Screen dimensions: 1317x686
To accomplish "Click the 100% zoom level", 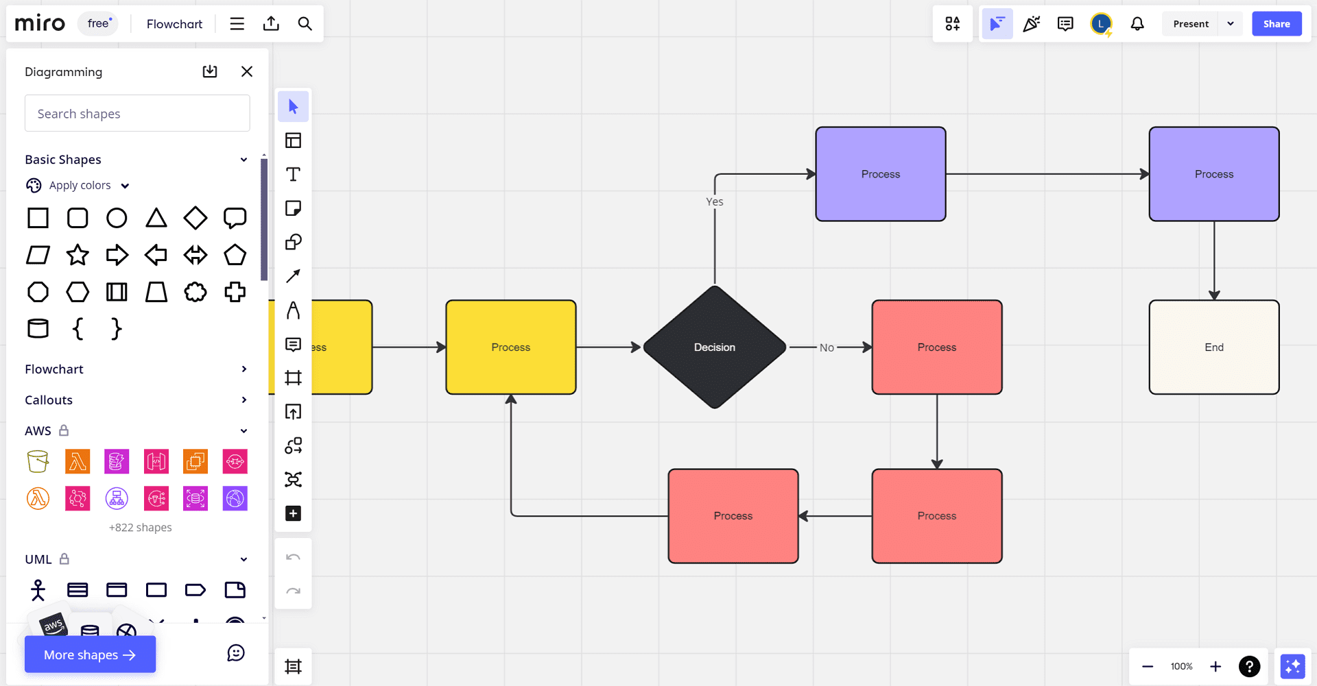I will (1181, 666).
